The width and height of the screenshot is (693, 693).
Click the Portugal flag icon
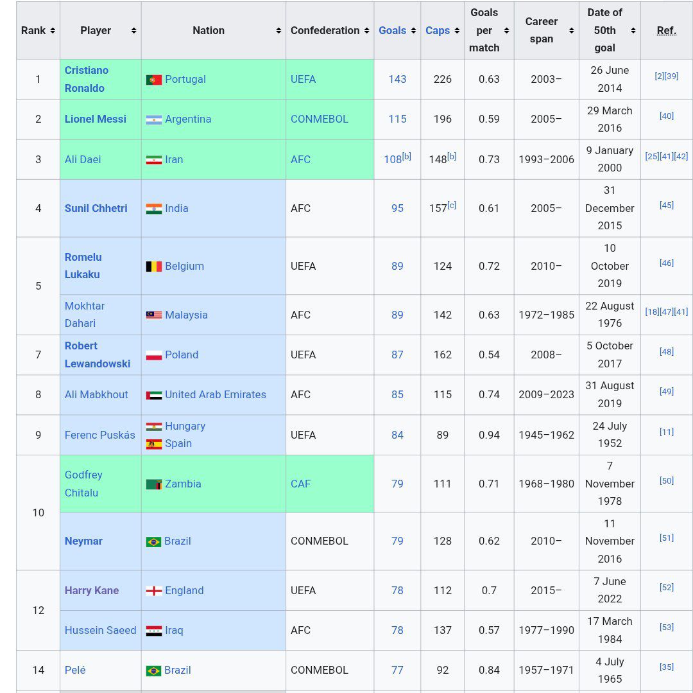coord(154,80)
